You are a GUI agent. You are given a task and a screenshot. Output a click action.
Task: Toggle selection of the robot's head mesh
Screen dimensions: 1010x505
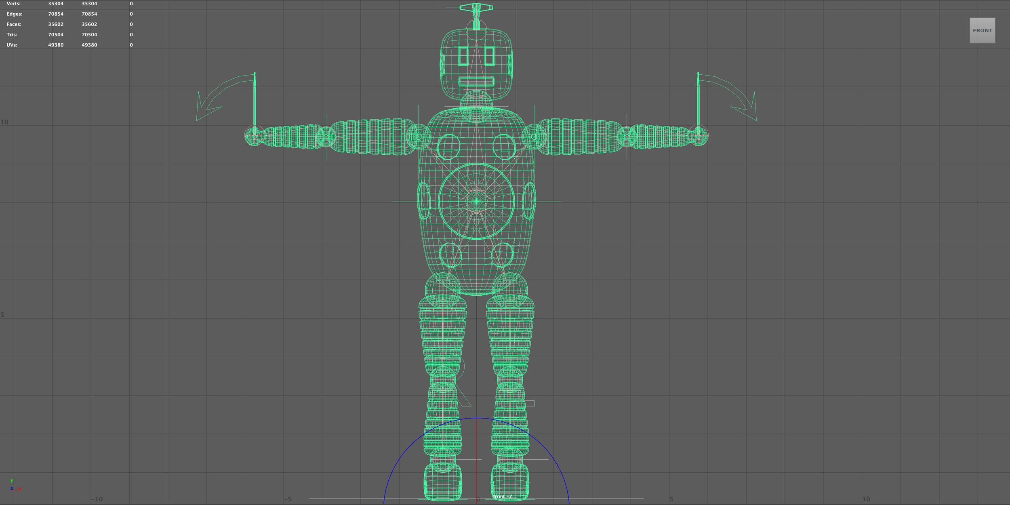(x=477, y=61)
